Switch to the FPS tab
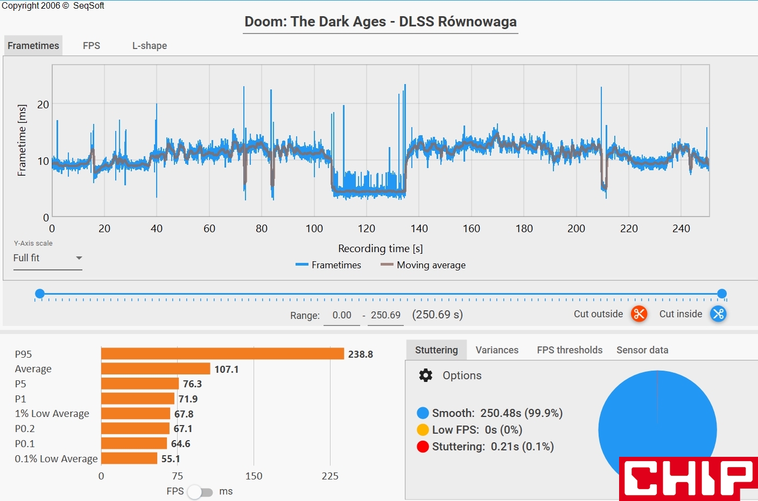 tap(92, 46)
